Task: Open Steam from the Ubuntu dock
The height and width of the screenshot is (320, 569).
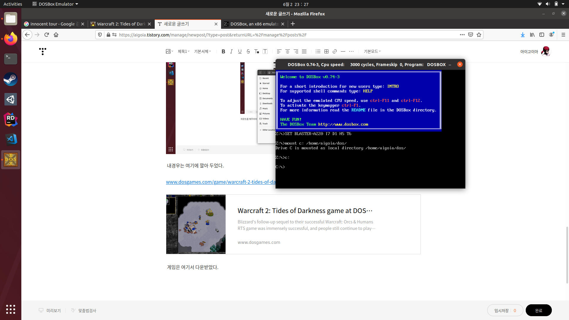Action: tap(11, 79)
